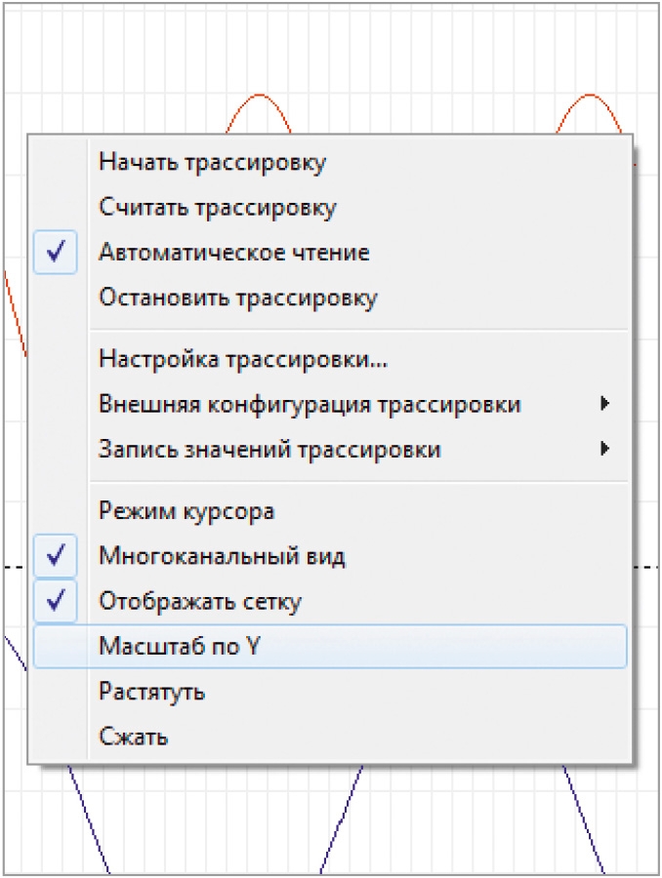
Task: Choose Считать трассировку from context menu
Action: point(330,208)
